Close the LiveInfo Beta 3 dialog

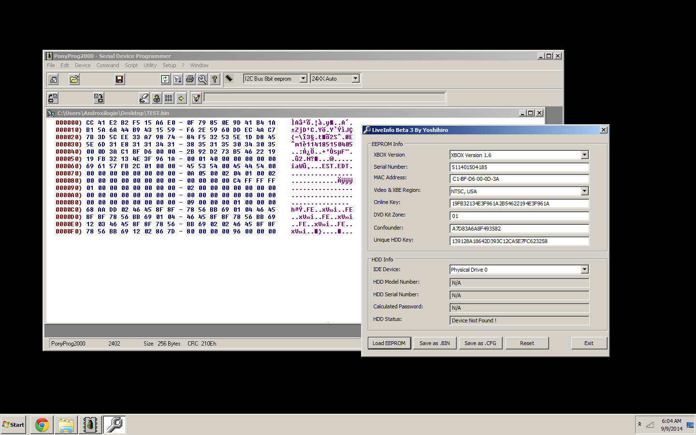point(603,130)
